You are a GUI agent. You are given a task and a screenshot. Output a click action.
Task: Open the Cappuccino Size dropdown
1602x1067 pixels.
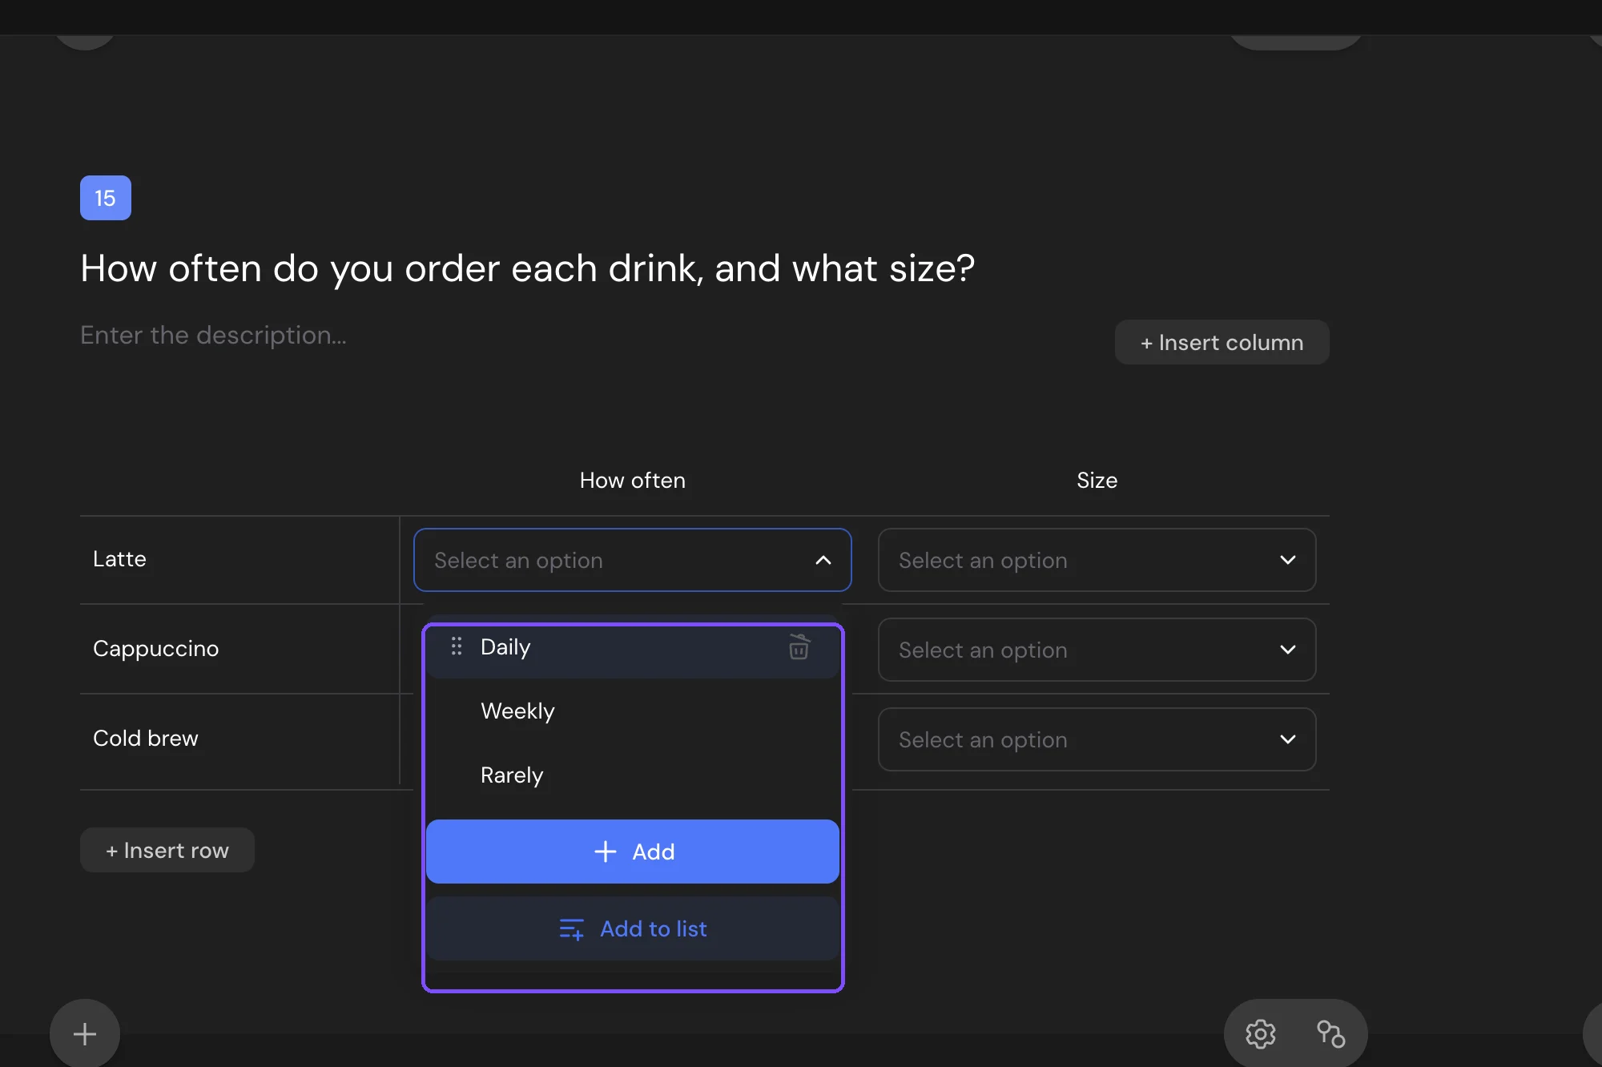(1097, 650)
